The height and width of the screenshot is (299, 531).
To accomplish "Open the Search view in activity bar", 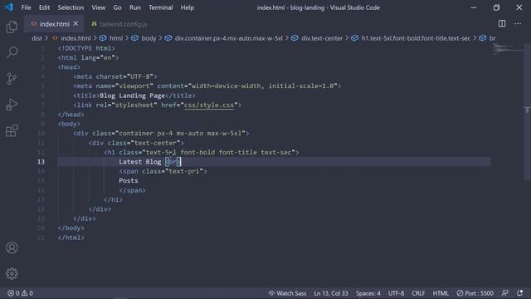I will pyautogui.click(x=12, y=52).
